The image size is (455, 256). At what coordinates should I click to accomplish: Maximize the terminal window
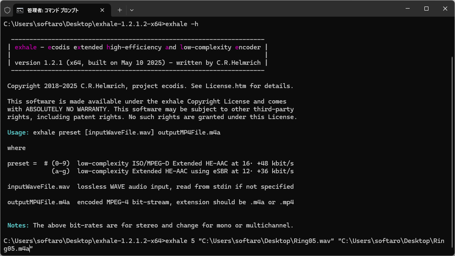pyautogui.click(x=426, y=9)
